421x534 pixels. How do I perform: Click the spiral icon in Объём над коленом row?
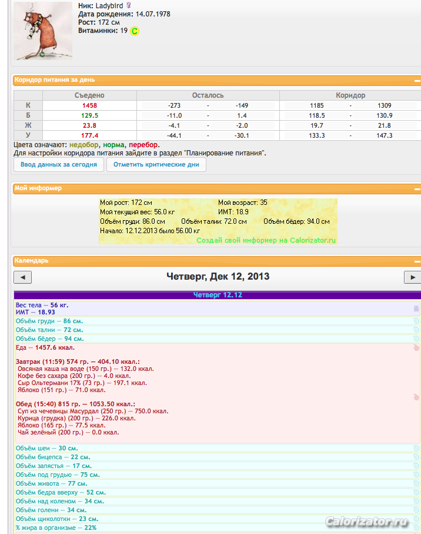[416, 501]
